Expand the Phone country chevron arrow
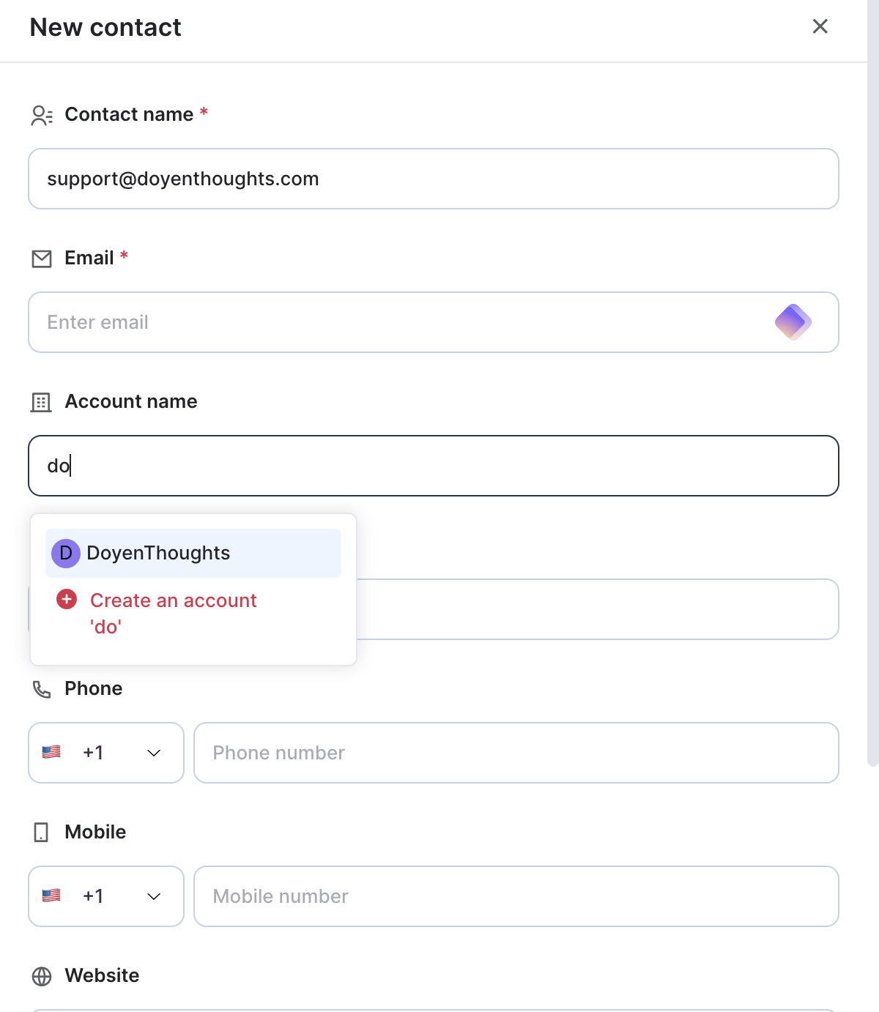 pos(154,753)
